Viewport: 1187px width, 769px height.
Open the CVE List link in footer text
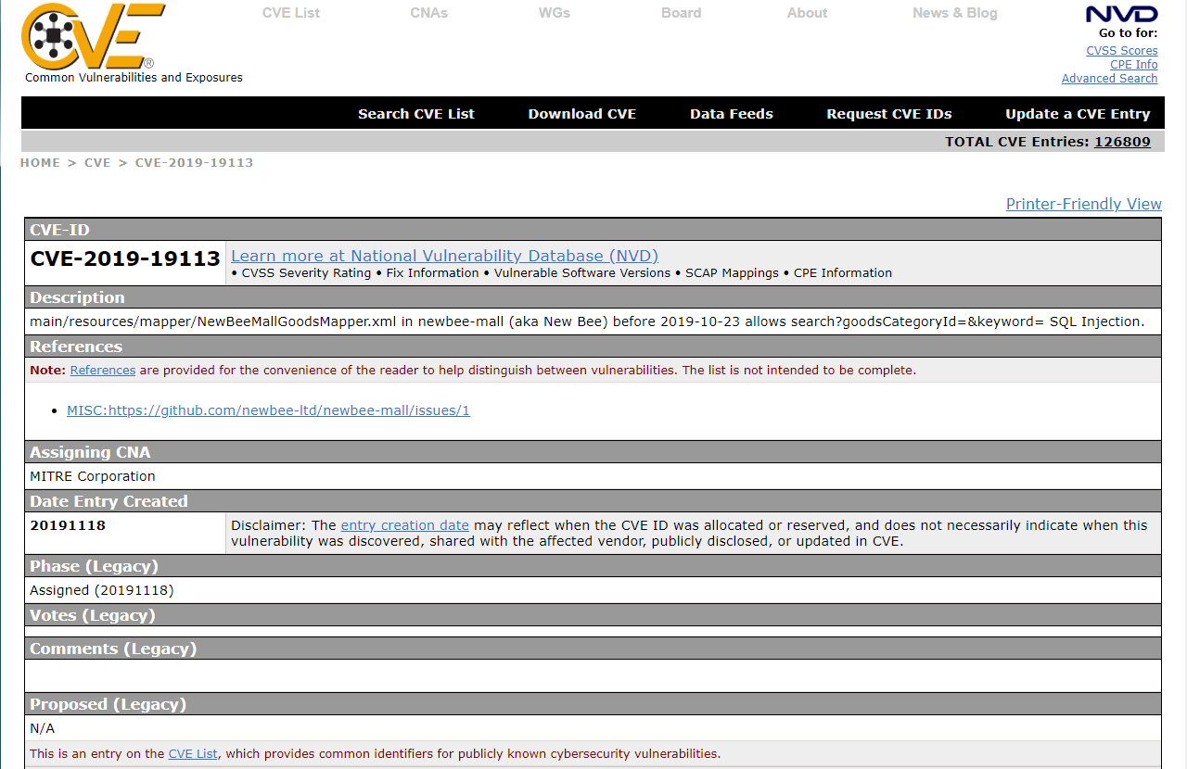pyautogui.click(x=193, y=753)
